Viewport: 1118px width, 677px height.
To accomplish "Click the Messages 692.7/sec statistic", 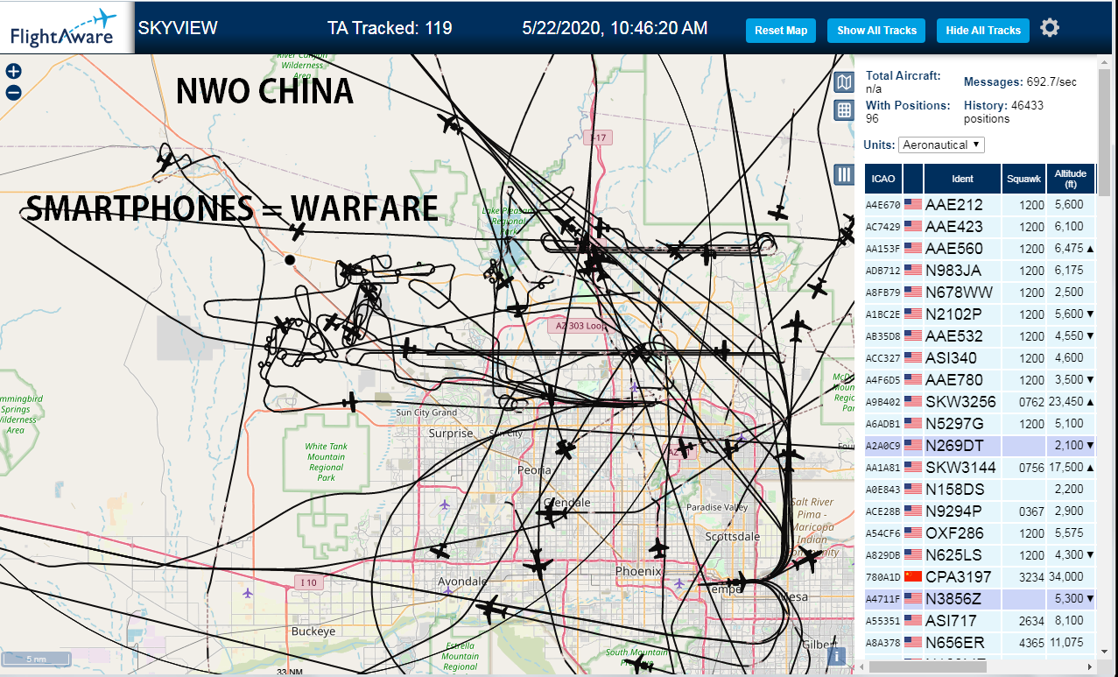I will 1020,81.
